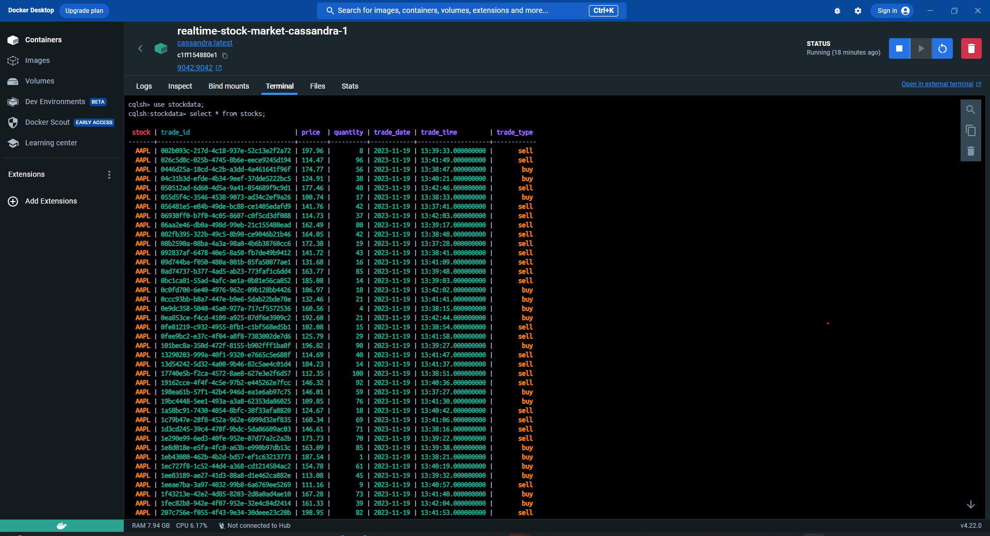Click the Running status text

click(844, 53)
